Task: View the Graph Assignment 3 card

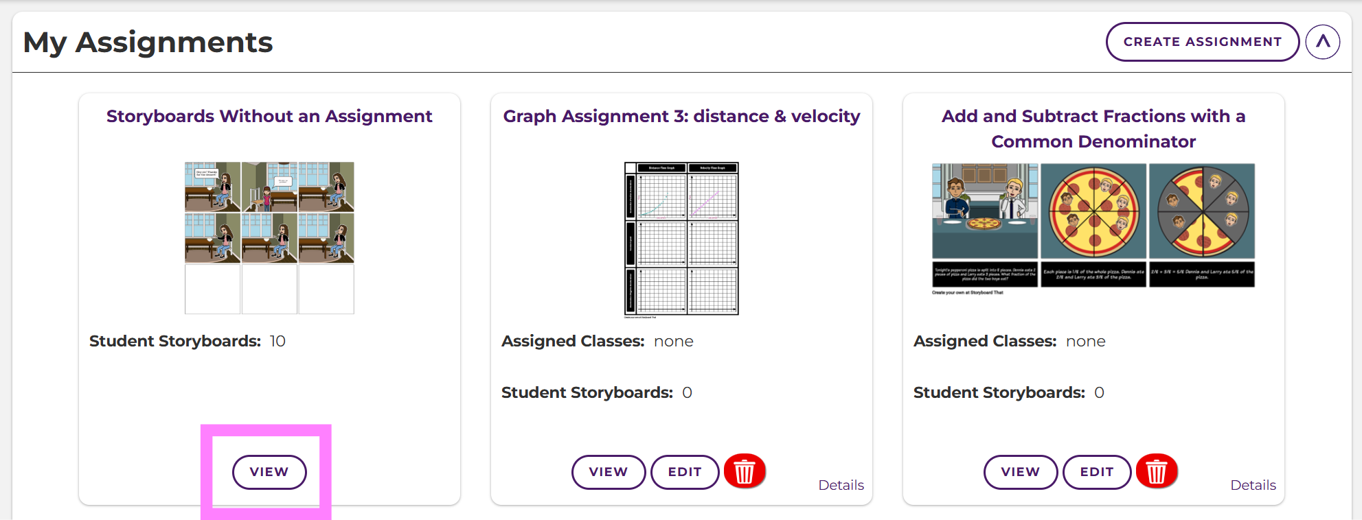Action: click(x=609, y=472)
